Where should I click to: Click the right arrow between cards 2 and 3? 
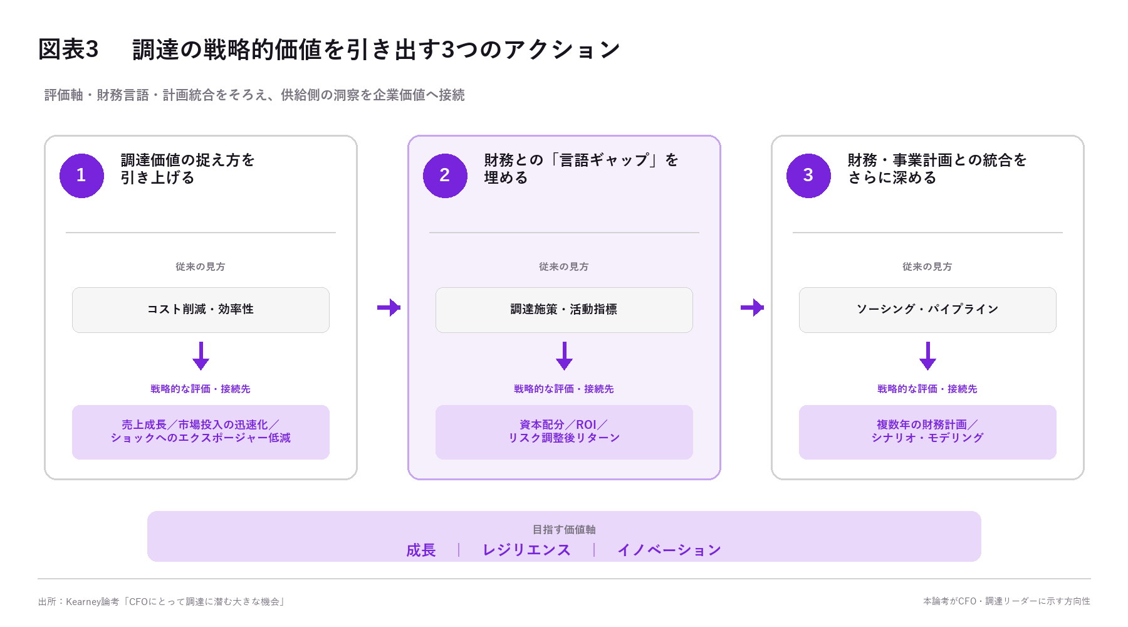[x=752, y=307]
